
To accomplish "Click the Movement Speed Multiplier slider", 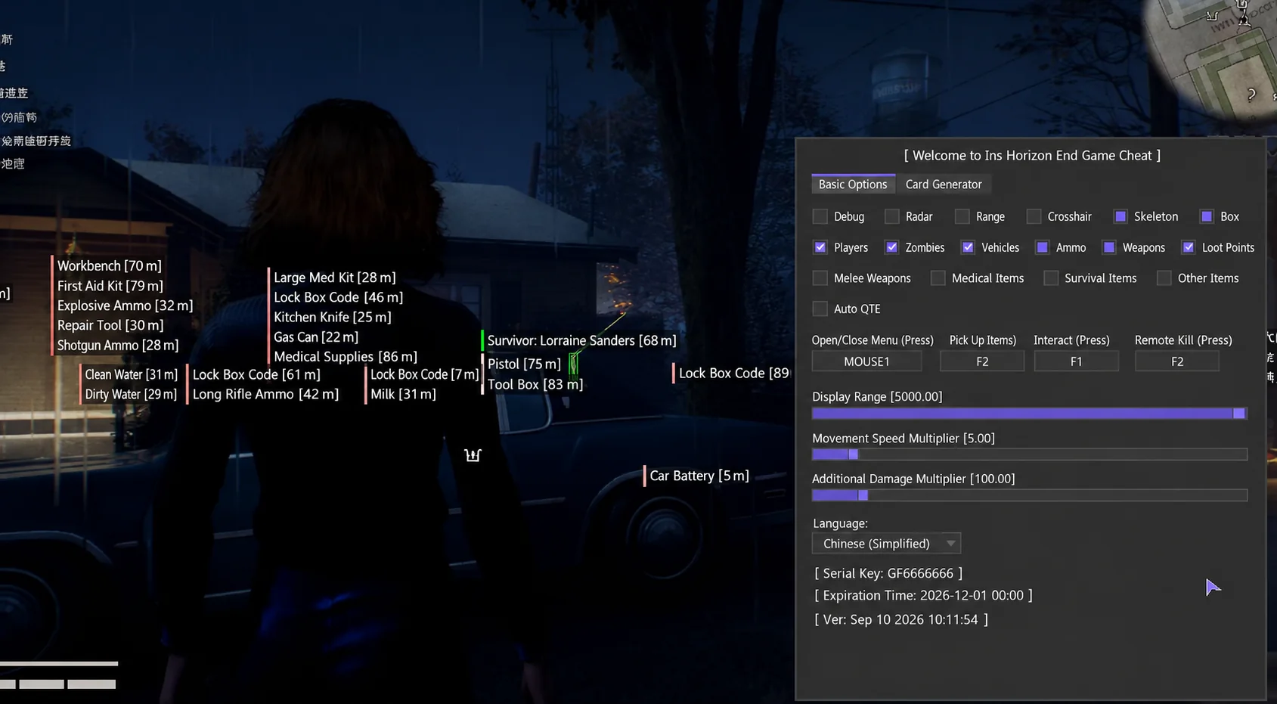I will tap(1030, 454).
